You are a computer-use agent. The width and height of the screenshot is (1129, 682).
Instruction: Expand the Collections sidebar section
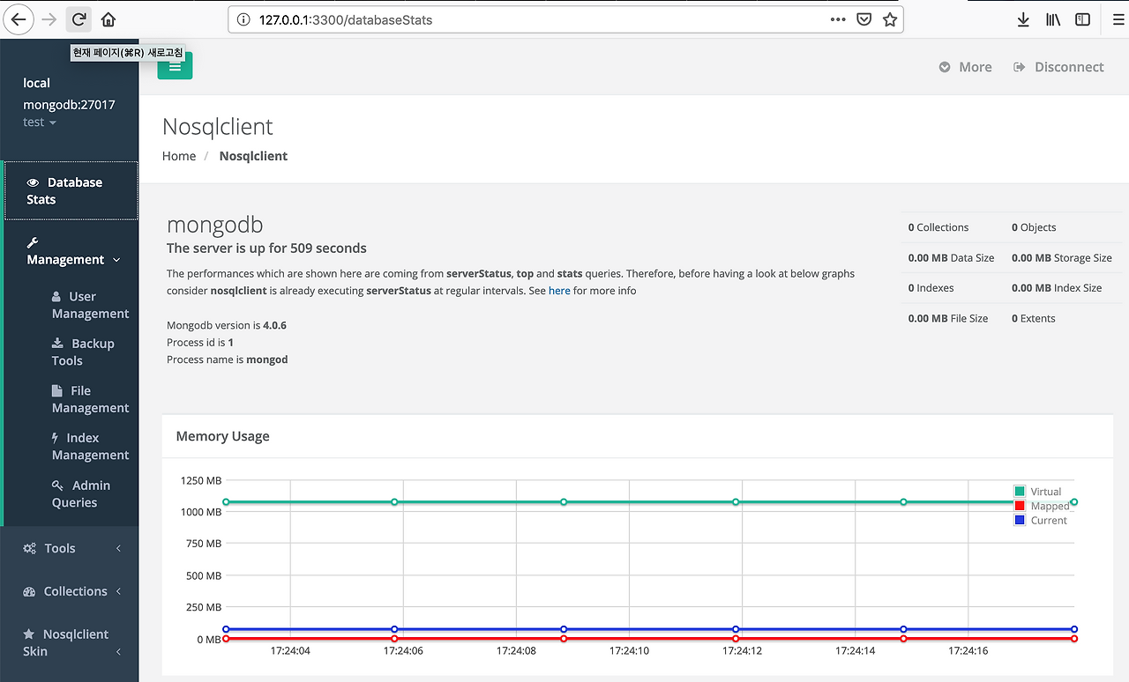71,591
